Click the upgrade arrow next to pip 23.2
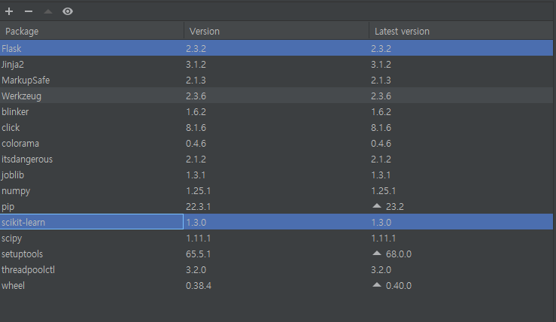The height and width of the screenshot is (322, 556). pyautogui.click(x=377, y=206)
